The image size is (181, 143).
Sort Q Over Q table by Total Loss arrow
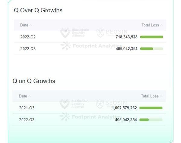tap(161, 25)
